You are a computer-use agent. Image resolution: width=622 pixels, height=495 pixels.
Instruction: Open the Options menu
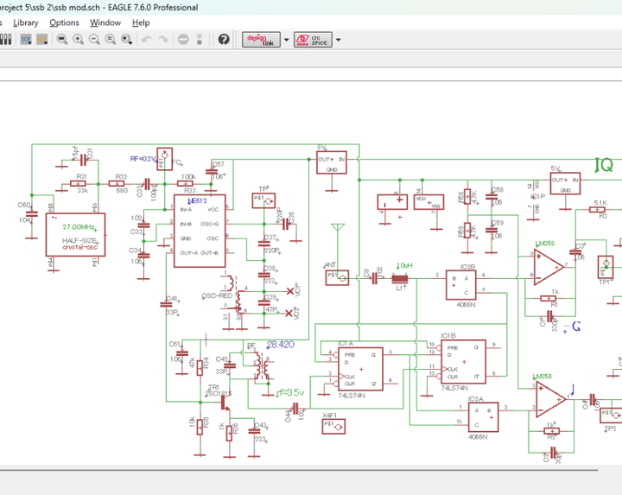[x=64, y=22]
